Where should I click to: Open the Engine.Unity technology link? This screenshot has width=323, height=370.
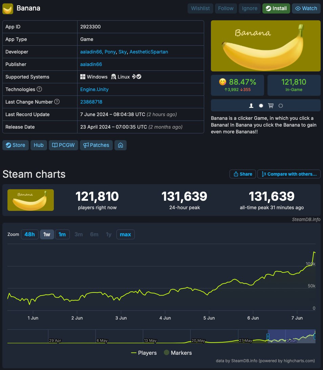point(94,89)
